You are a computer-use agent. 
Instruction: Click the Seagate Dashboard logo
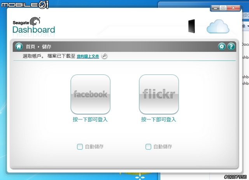[34, 26]
